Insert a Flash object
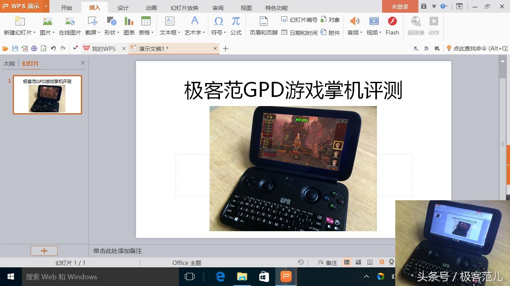 pos(392,26)
